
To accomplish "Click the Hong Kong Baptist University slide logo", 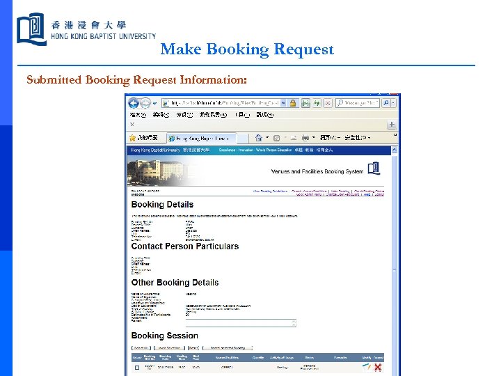I will [x=86, y=29].
